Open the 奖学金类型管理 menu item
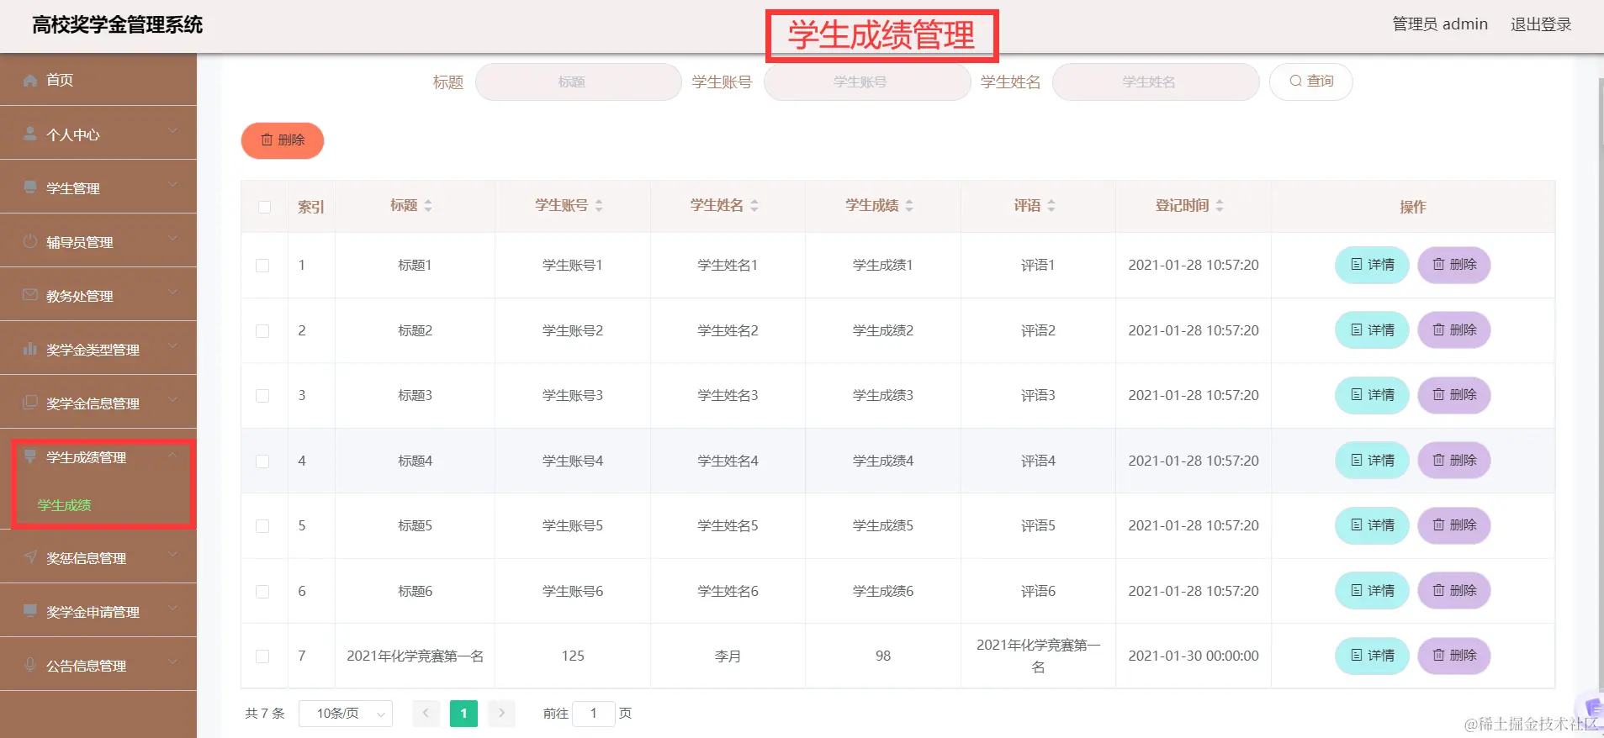The height and width of the screenshot is (738, 1604). 98,349
